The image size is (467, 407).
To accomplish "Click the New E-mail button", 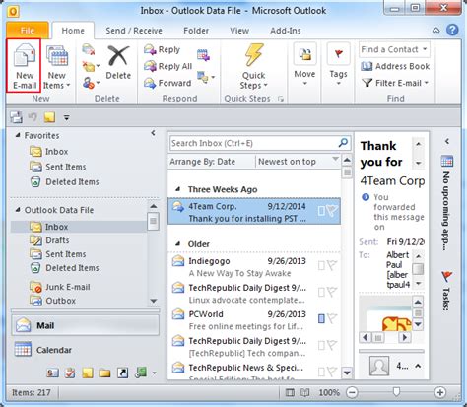I will click(x=24, y=66).
